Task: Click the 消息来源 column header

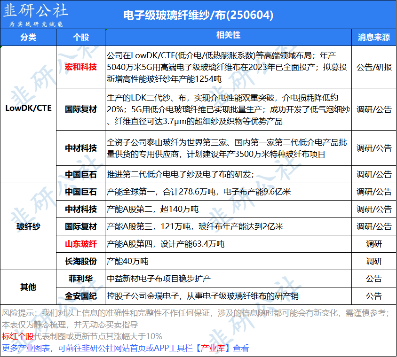Action: 374,38
